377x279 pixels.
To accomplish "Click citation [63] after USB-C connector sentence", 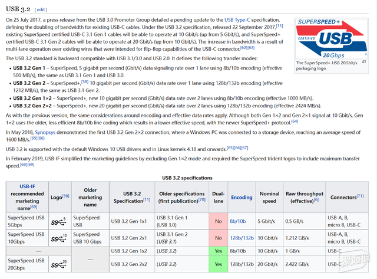I will click(251, 47).
